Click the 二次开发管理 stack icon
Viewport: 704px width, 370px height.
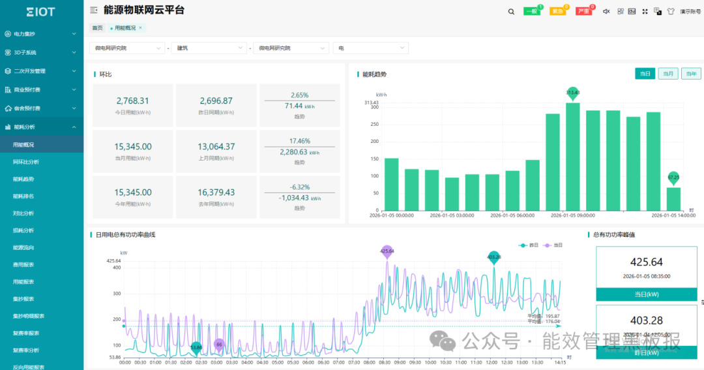click(8, 71)
